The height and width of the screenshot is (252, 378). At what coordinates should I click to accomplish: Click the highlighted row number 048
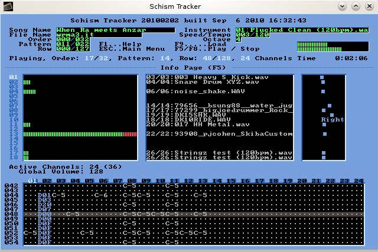(11, 214)
